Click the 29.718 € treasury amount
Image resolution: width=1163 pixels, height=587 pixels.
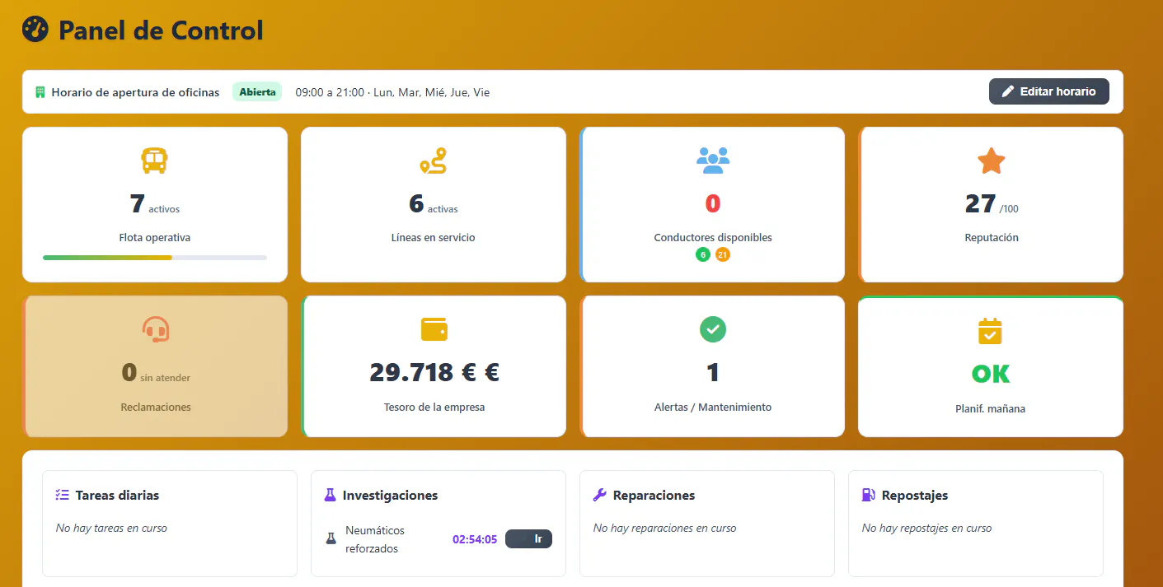[434, 373]
